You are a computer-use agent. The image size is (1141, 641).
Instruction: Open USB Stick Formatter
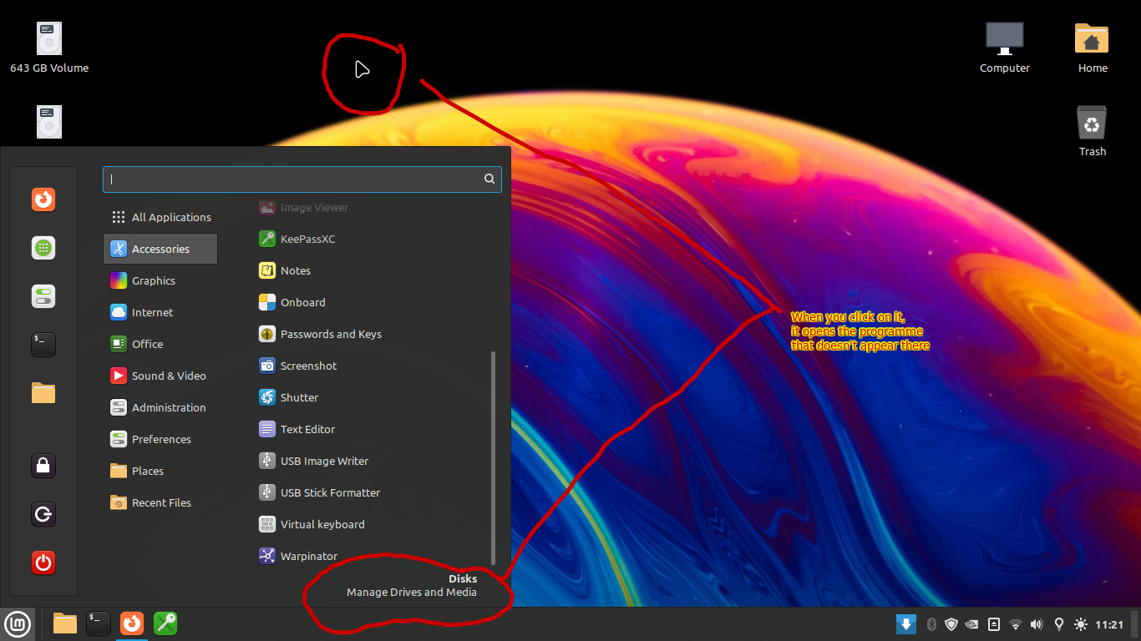pos(328,492)
